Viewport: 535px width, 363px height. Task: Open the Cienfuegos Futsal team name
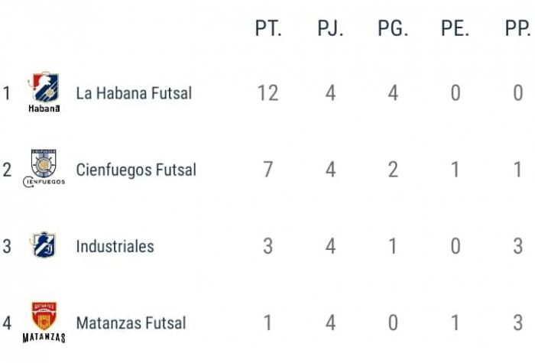point(136,170)
